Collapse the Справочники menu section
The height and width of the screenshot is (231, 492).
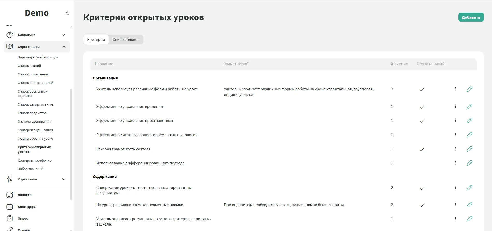(x=64, y=47)
